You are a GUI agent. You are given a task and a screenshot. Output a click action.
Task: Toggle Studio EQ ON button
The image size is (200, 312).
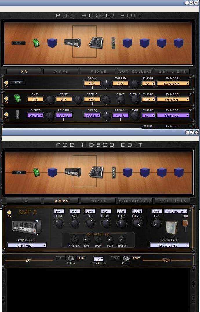click(x=6, y=114)
